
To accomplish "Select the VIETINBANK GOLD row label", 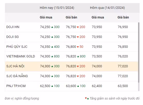I will coord(21,56).
